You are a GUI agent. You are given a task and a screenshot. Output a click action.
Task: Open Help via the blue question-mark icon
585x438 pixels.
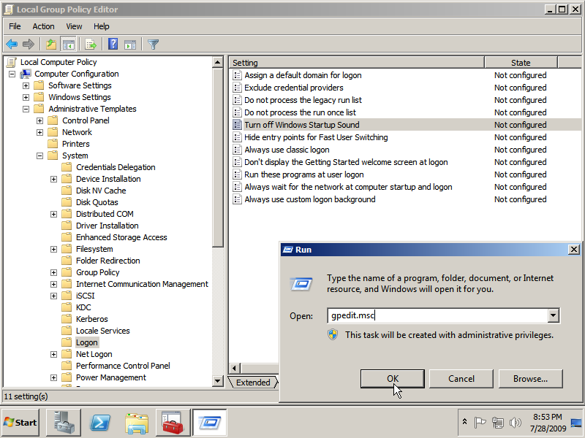[113, 45]
